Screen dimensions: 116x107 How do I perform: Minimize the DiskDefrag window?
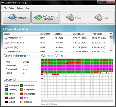[100, 2]
